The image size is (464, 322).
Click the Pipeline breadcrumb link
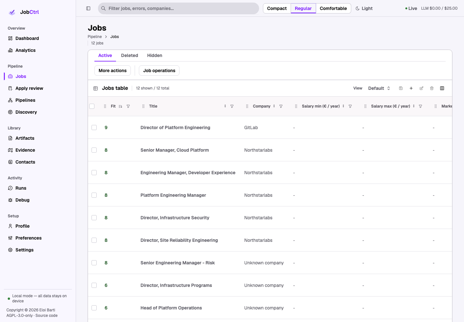[x=95, y=37]
